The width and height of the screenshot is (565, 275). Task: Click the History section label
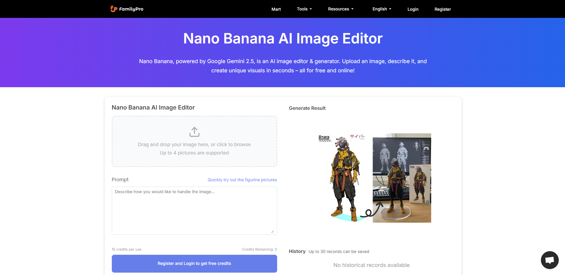(x=297, y=251)
